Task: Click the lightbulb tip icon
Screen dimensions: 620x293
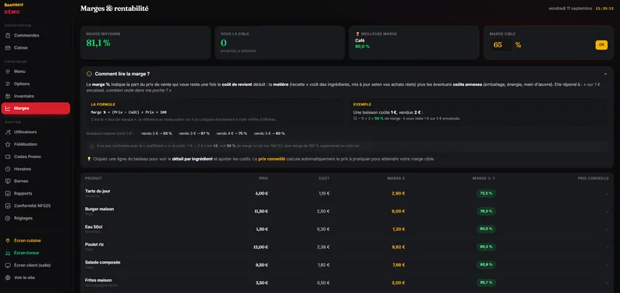Action: pyautogui.click(x=89, y=159)
